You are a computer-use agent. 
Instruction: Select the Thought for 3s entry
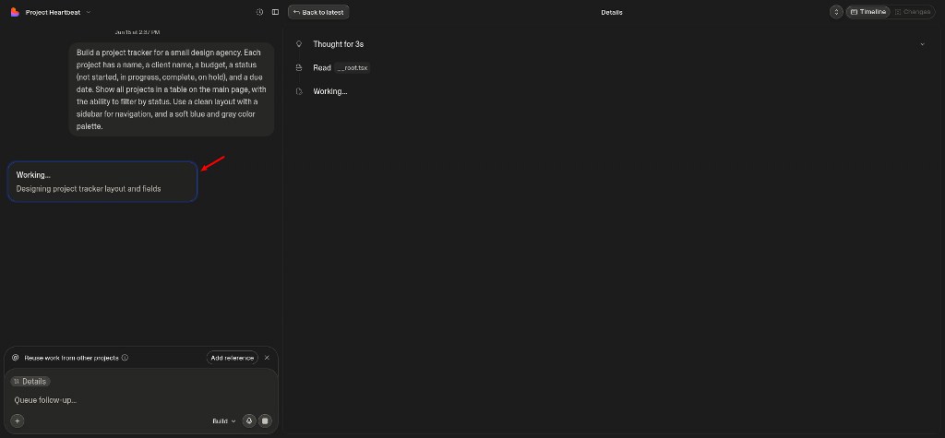coord(338,44)
